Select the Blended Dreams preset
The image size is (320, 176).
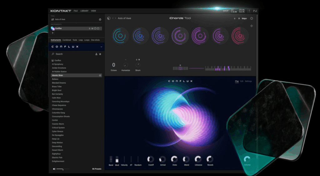coord(59,83)
